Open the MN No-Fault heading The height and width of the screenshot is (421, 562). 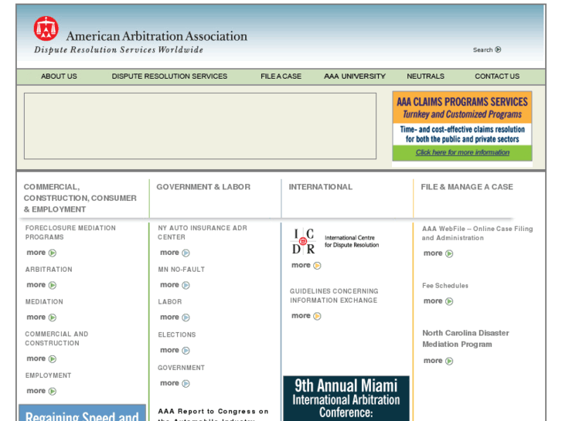coord(182,270)
